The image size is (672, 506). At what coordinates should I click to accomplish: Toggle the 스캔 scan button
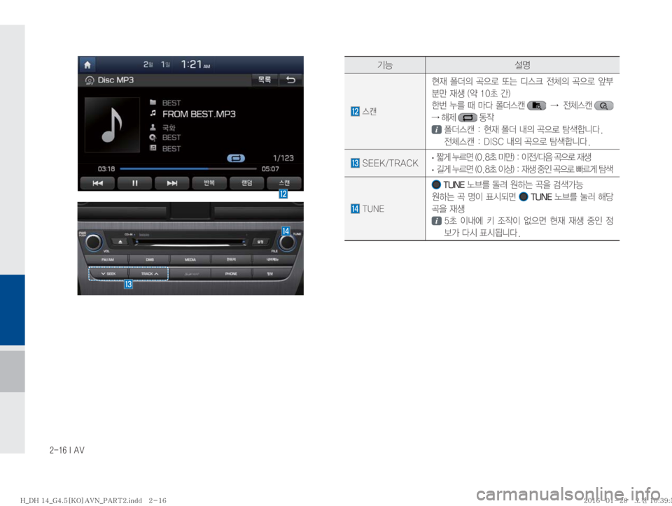pyautogui.click(x=284, y=183)
